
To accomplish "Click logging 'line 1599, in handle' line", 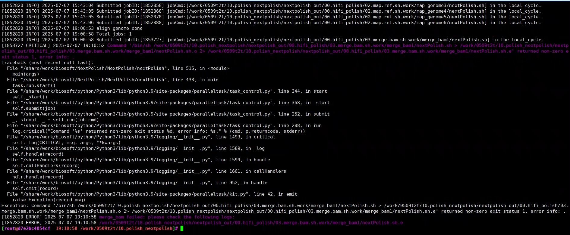I will pyautogui.click(x=138, y=160).
